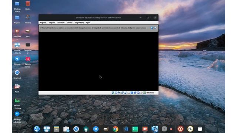Open the Deepin launcher in dock

(x=37, y=129)
